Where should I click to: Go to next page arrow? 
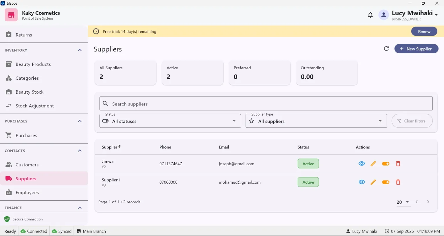point(428,202)
